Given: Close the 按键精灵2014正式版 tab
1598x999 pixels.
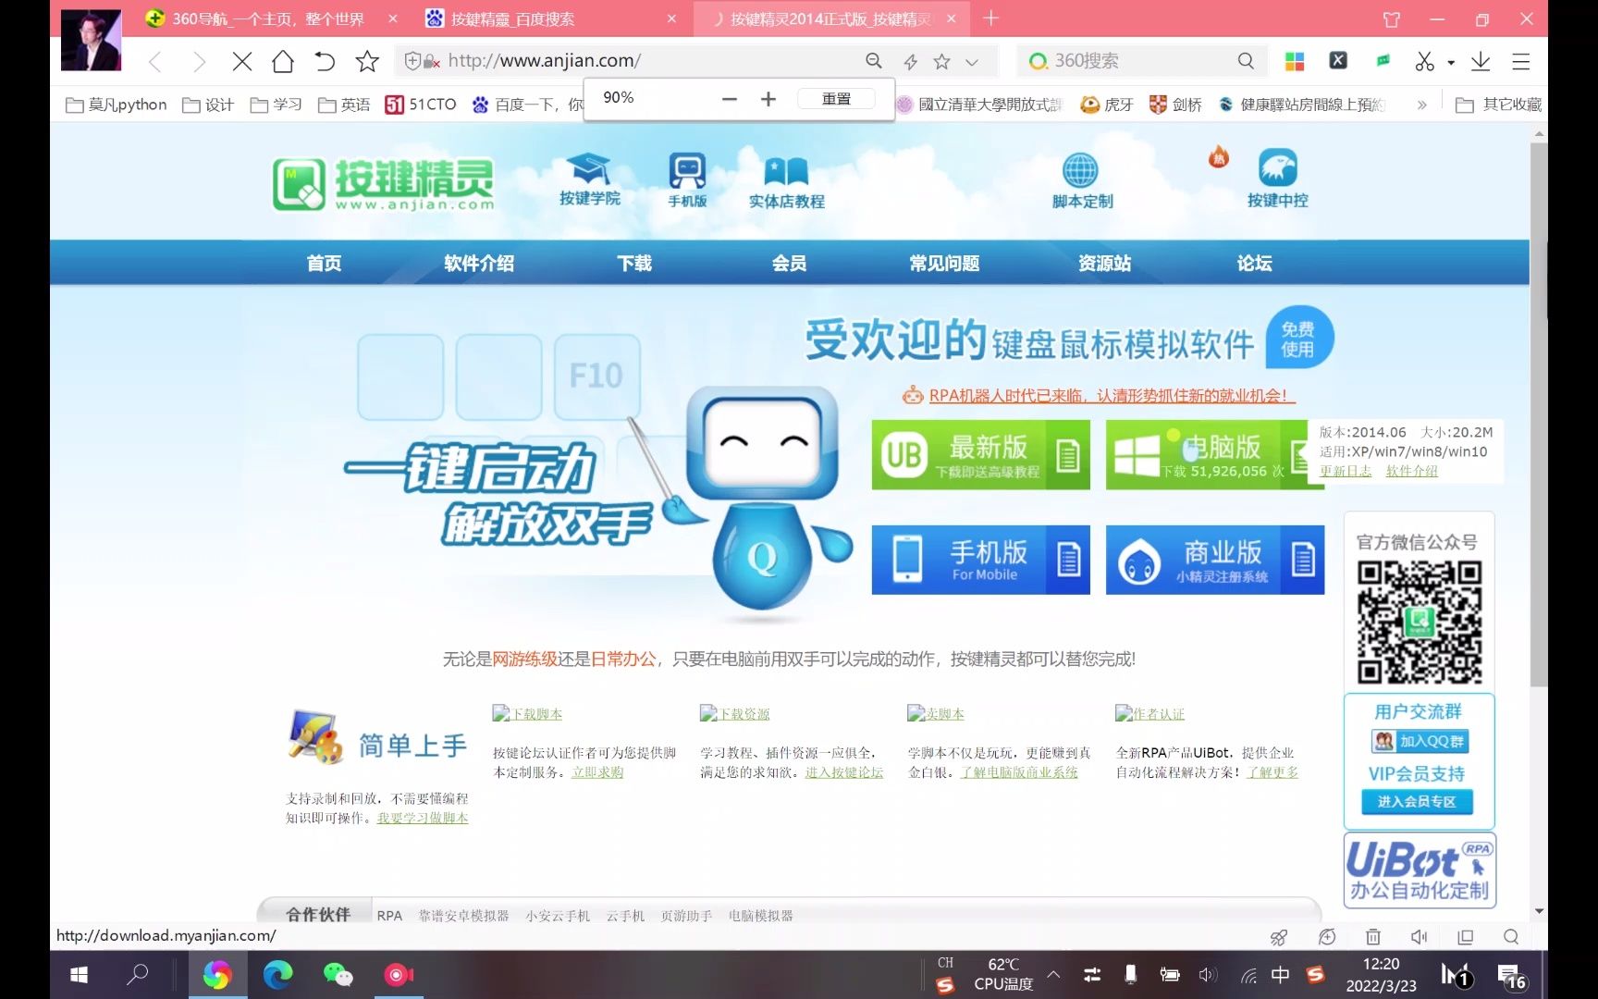Looking at the screenshot, I should 952,18.
